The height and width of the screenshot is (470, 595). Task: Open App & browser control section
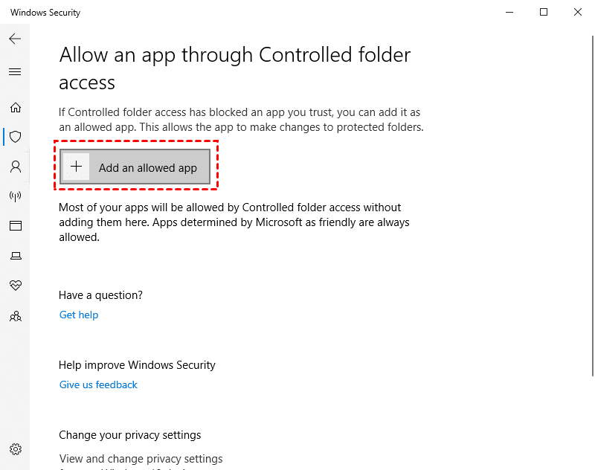[x=16, y=225]
